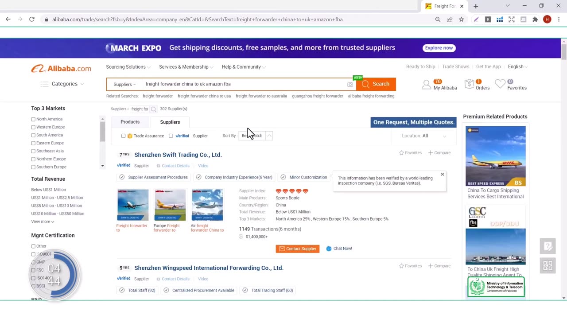The width and height of the screenshot is (567, 319).
Task: Open Shenzhen Wingspeed International Forwarding link
Action: (209, 268)
